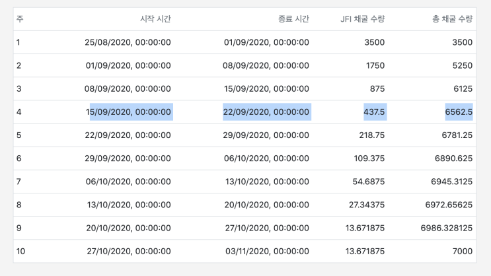Click total amount 5250
This screenshot has height=276, width=491.
coord(462,65)
